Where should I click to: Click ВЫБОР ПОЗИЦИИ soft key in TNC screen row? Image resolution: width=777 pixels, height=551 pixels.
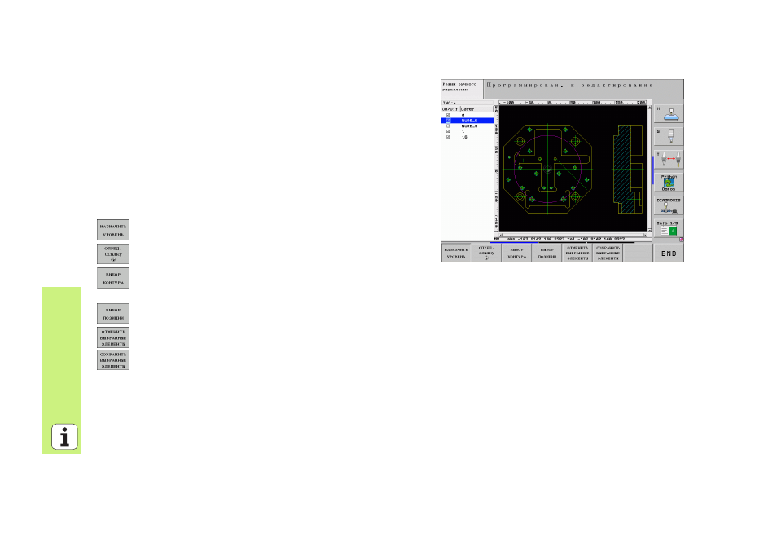(547, 253)
